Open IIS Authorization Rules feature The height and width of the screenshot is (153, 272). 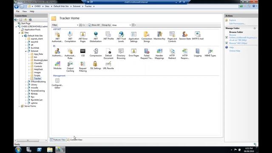click(70, 54)
